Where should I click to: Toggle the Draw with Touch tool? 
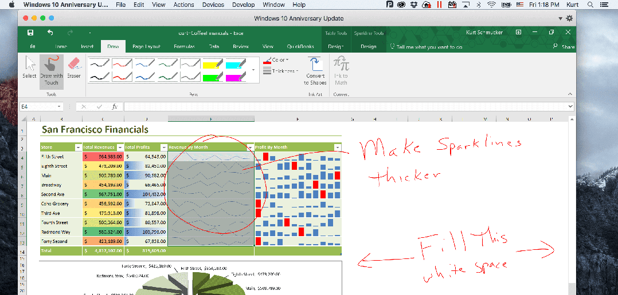[x=51, y=71]
